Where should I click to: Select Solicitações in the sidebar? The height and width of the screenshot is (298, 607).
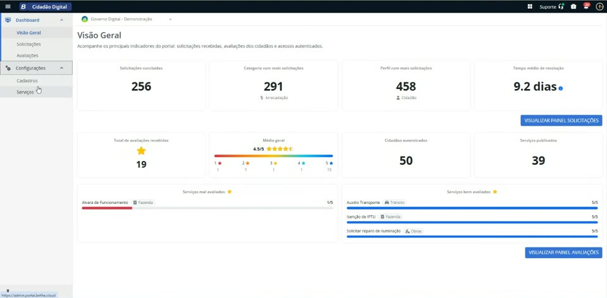click(28, 44)
